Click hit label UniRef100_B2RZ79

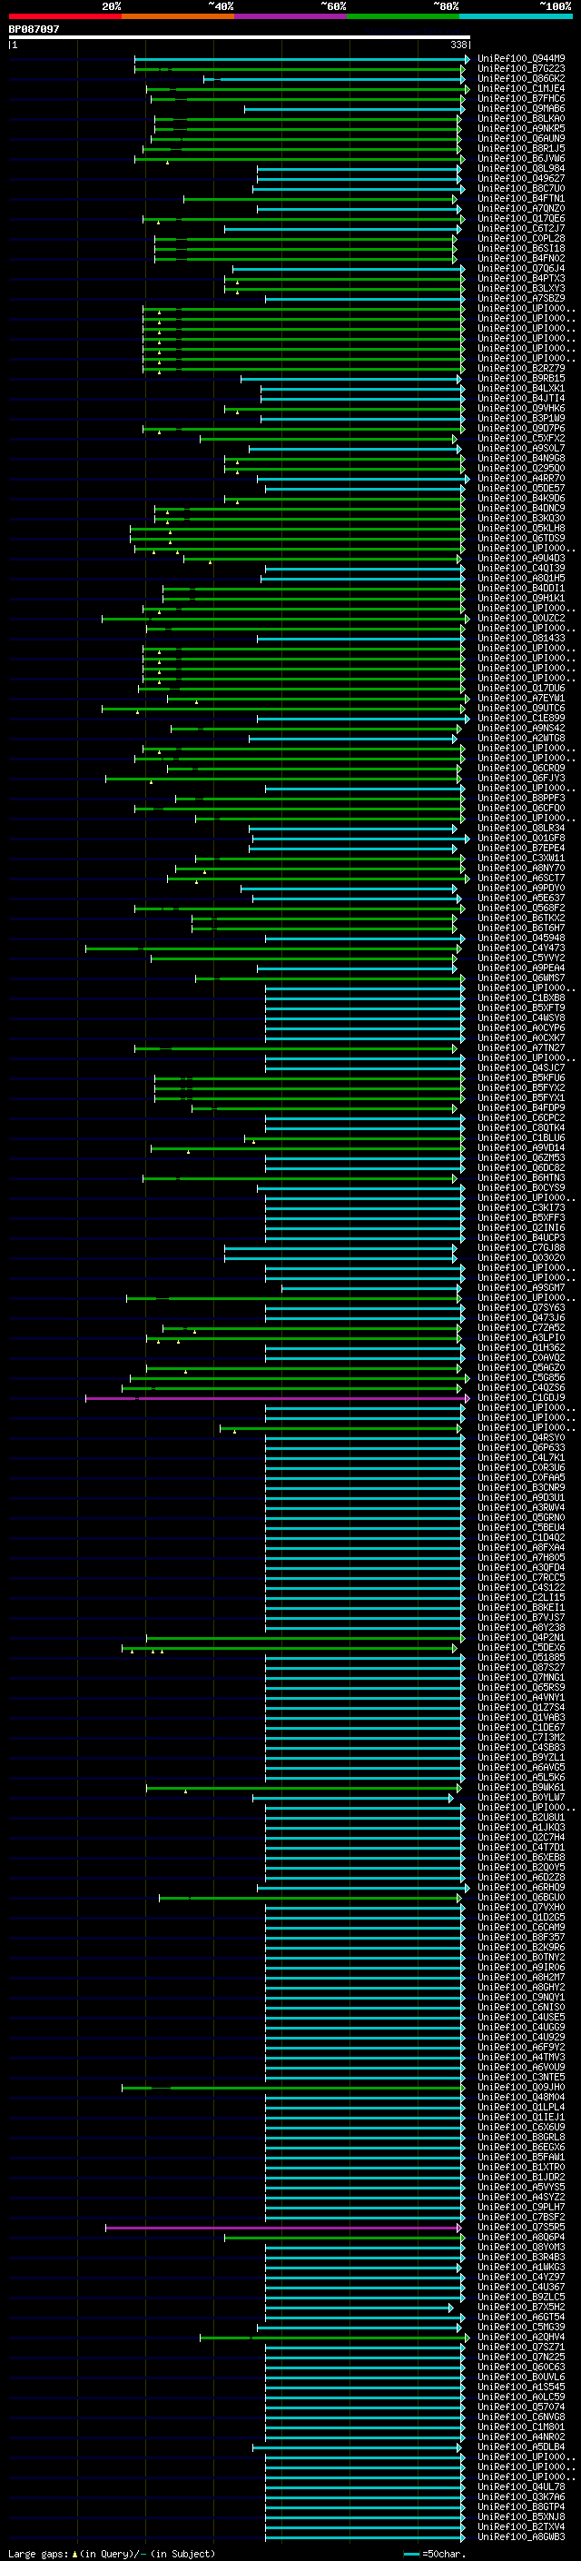(521, 368)
